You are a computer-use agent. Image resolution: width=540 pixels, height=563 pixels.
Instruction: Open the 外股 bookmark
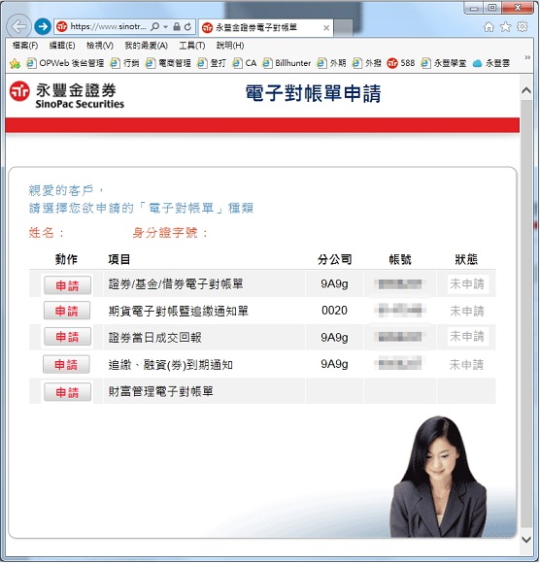[366, 63]
